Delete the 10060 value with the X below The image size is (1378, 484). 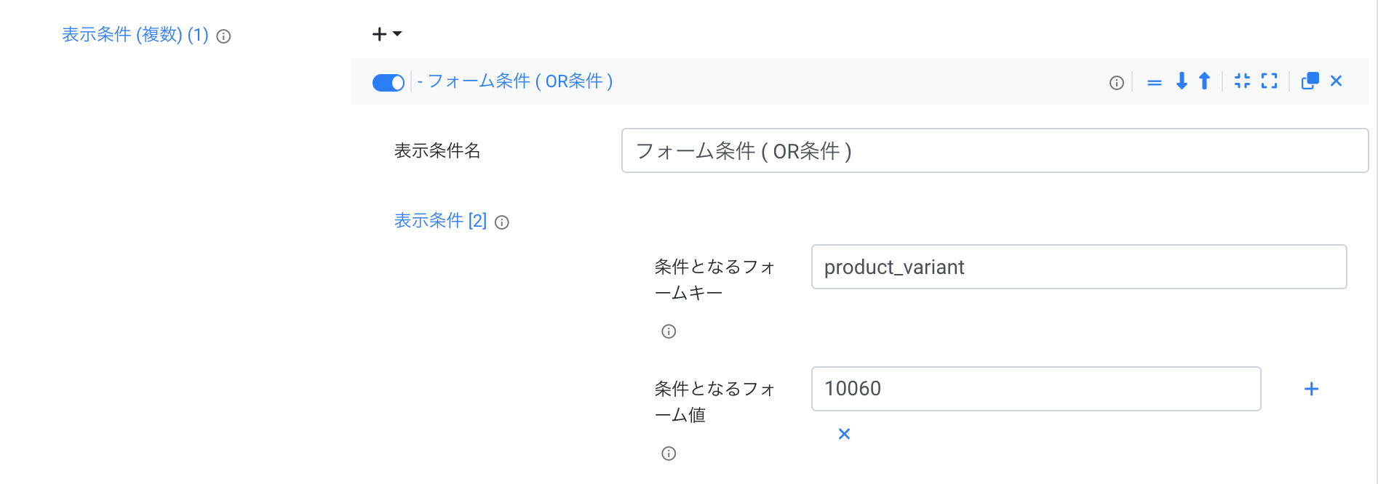(x=844, y=434)
